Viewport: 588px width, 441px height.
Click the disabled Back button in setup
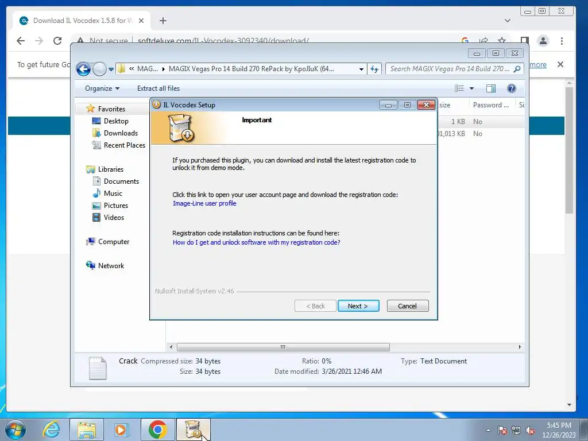[315, 306]
